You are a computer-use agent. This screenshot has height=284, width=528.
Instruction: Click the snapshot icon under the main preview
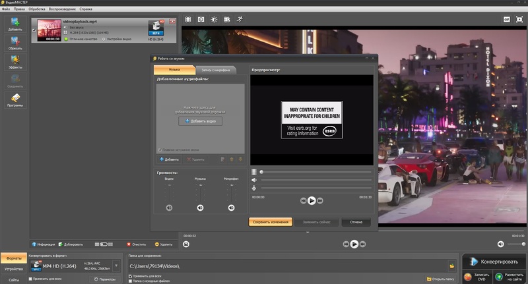pyautogui.click(x=186, y=244)
